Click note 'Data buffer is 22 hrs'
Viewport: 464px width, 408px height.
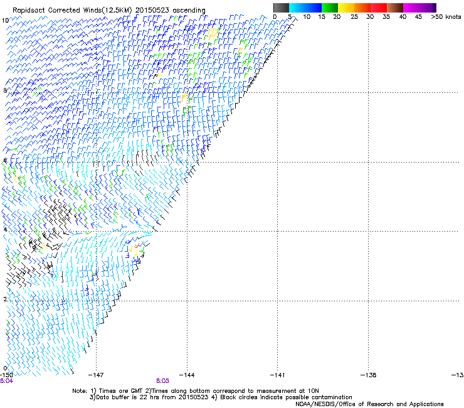(x=127, y=397)
